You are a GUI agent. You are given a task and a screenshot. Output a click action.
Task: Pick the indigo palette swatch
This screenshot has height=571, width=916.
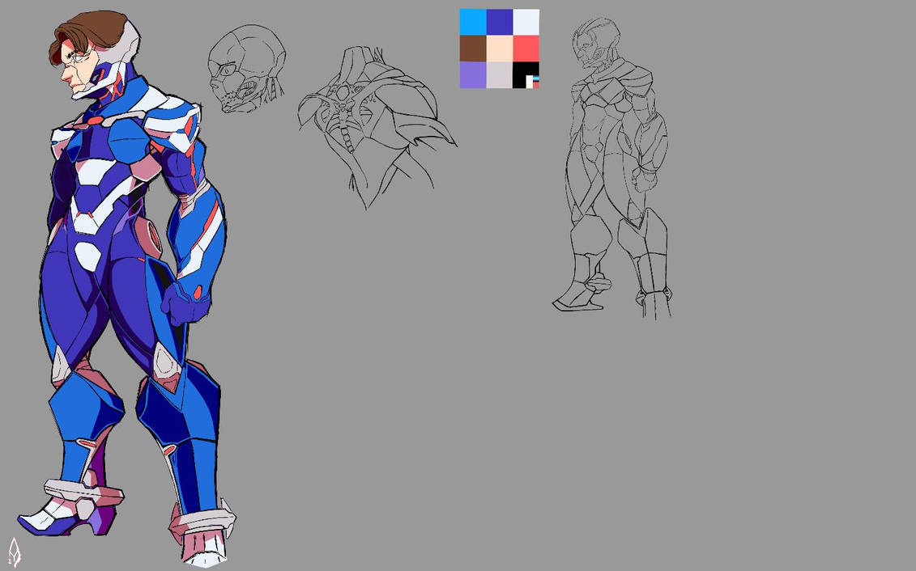click(x=500, y=22)
